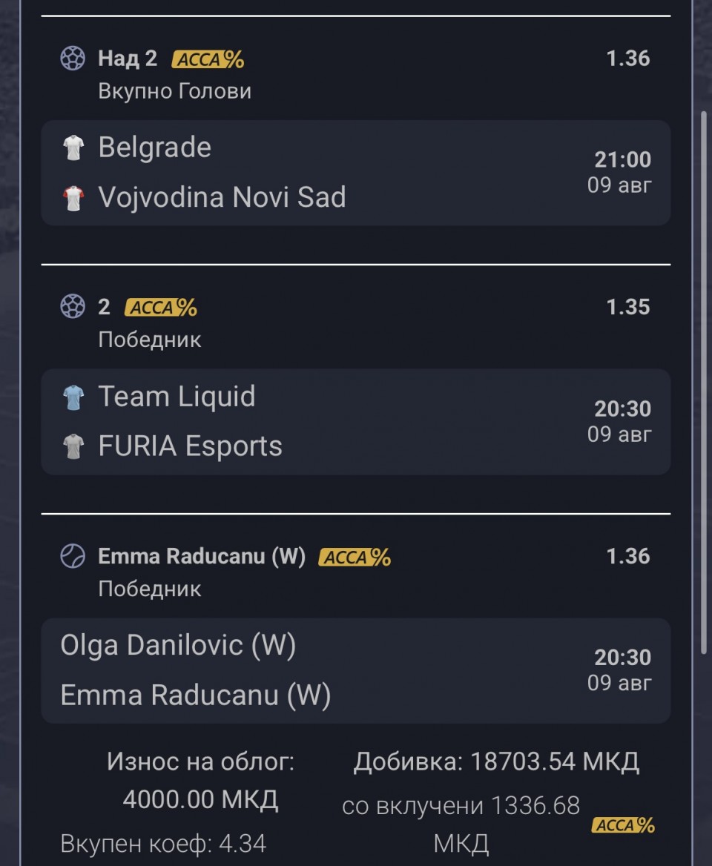
Task: Click the football icon beside the 2 selection
Action: (x=73, y=306)
